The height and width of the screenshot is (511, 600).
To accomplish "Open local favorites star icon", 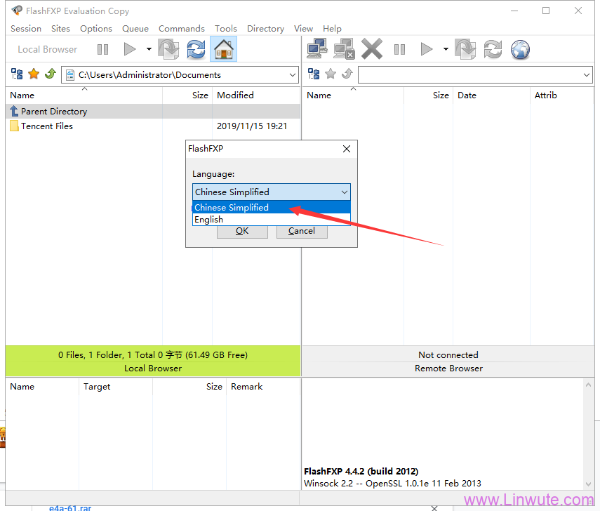I will click(34, 74).
